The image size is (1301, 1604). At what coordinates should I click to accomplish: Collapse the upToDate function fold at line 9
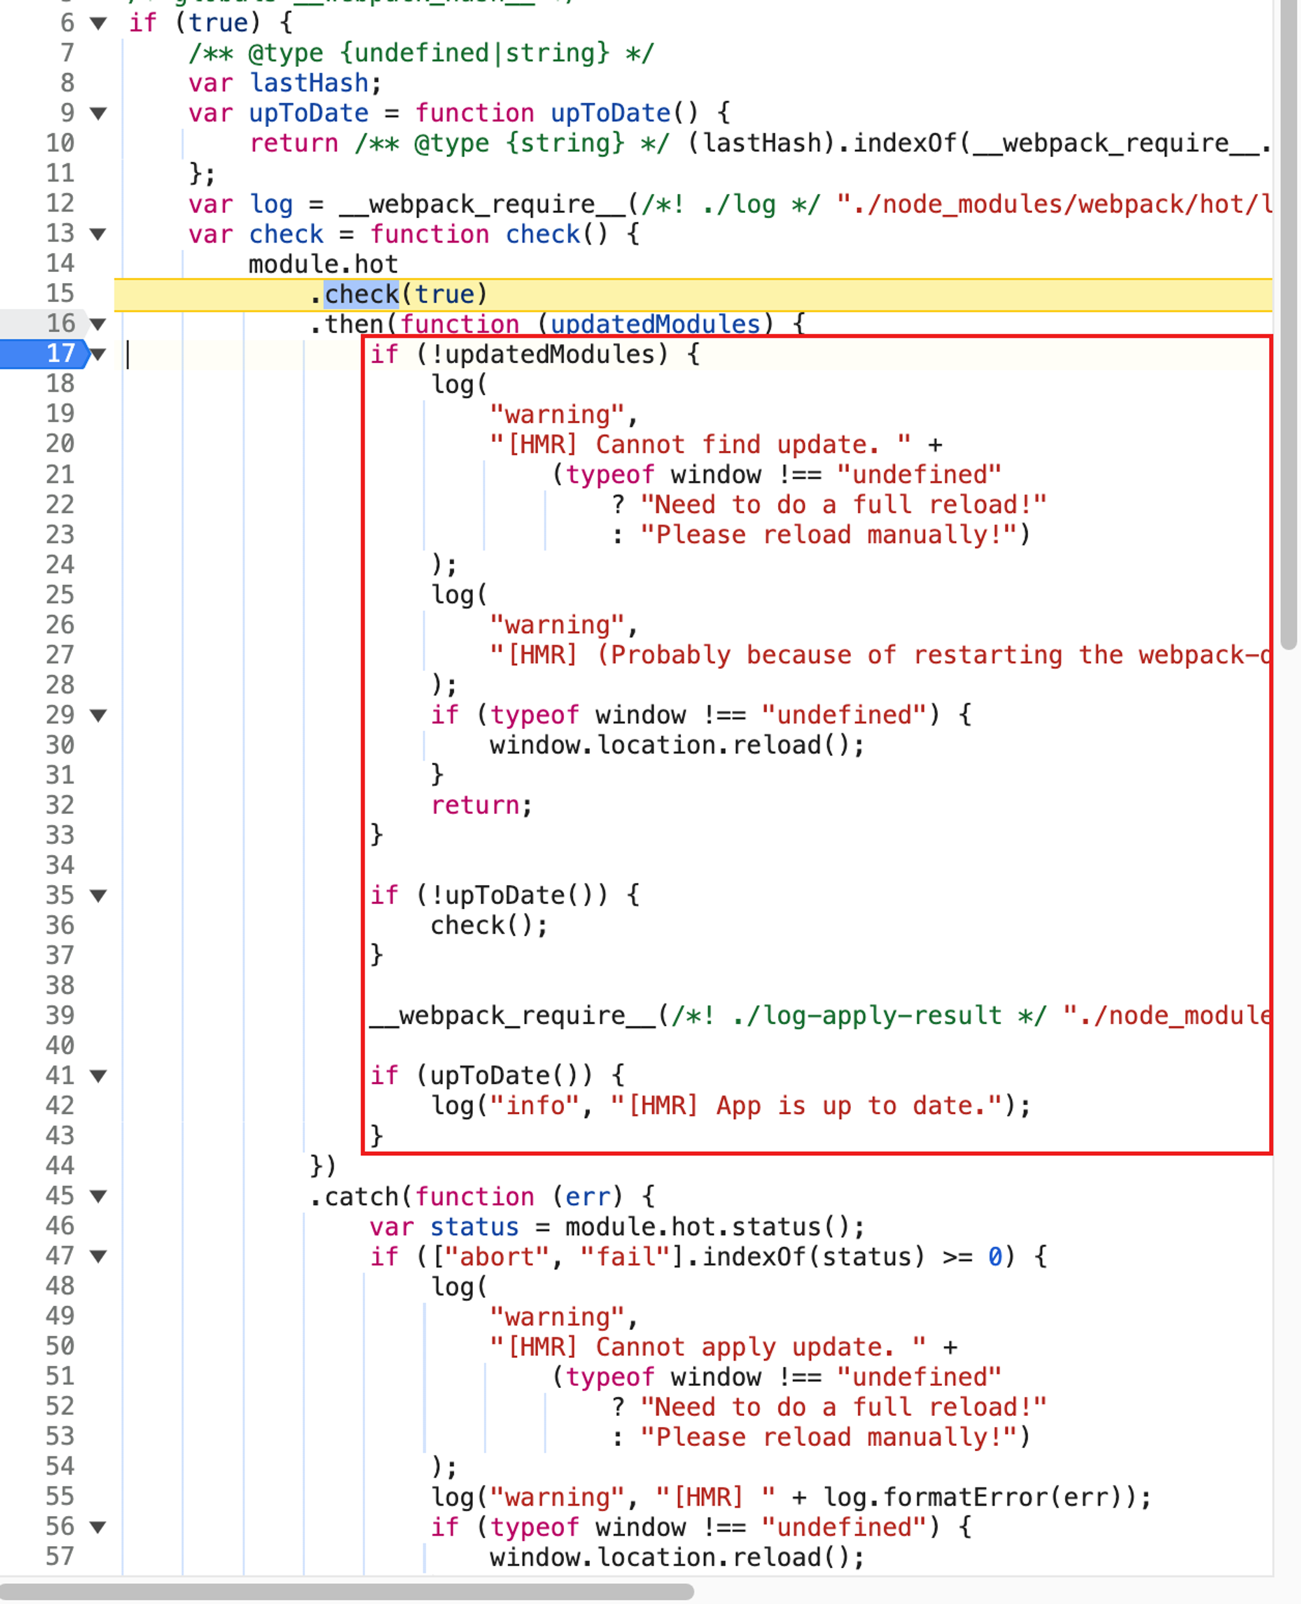tap(98, 114)
